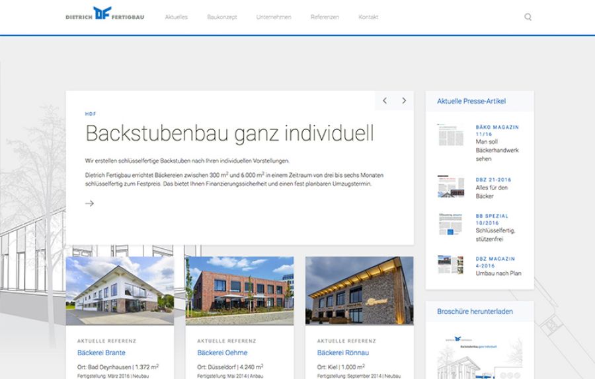Go to previous slide arrow
595x379 pixels.
[x=385, y=100]
